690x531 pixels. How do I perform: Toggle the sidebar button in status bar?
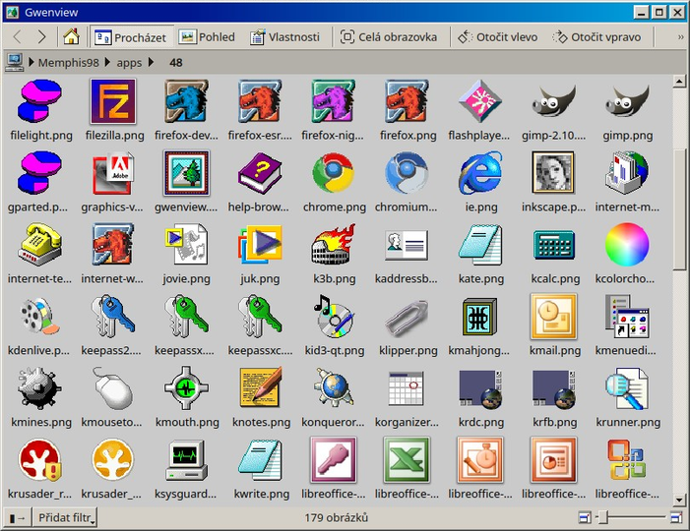pyautogui.click(x=17, y=518)
